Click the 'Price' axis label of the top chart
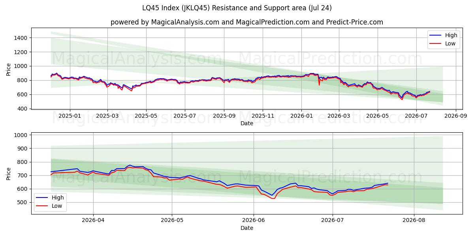This screenshot has width=474, height=237. tap(9, 69)
